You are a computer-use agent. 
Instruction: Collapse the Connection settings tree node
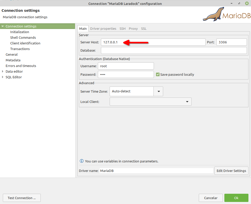pos(3,26)
